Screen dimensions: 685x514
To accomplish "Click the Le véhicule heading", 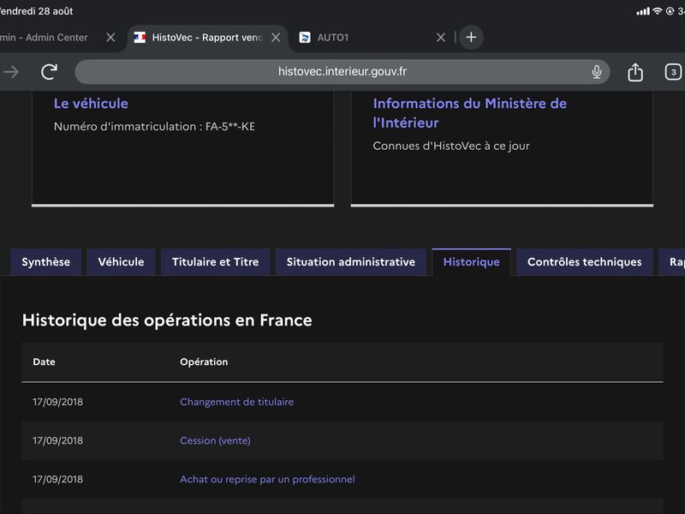I will 91,104.
